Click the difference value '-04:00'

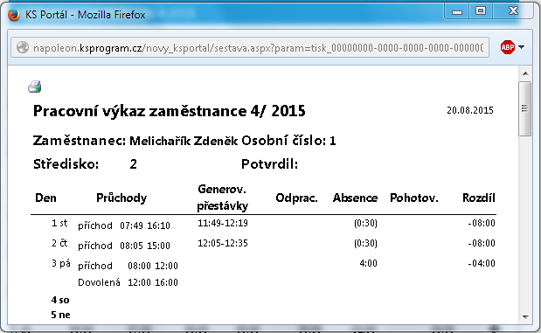pos(482,263)
